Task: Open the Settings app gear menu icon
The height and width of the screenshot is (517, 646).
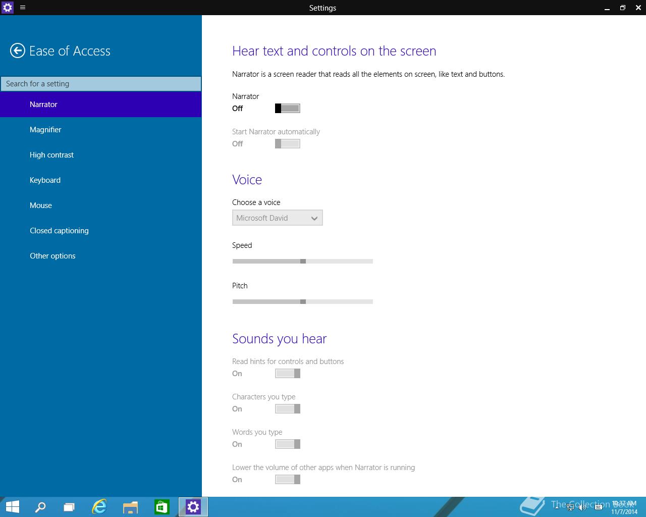Action: pos(7,8)
